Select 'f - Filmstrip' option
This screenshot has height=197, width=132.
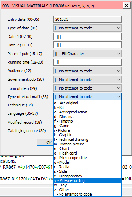87,121
